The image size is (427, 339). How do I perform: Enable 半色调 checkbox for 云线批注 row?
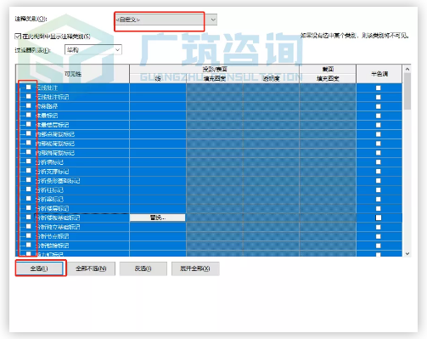point(379,88)
